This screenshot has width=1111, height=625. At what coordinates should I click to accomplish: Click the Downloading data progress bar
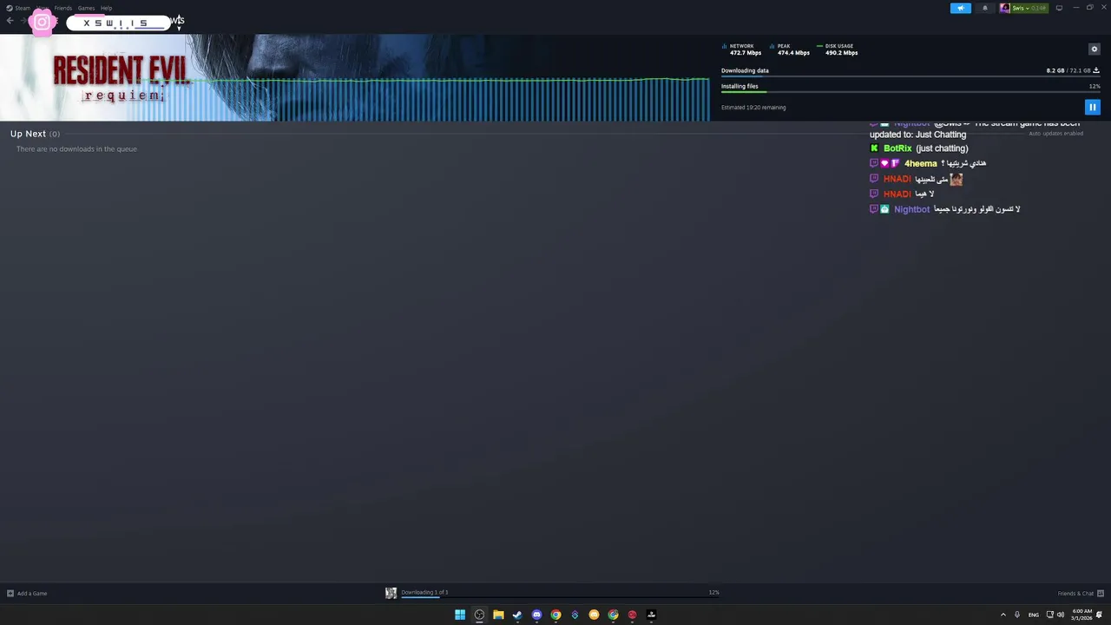pyautogui.click(x=910, y=76)
